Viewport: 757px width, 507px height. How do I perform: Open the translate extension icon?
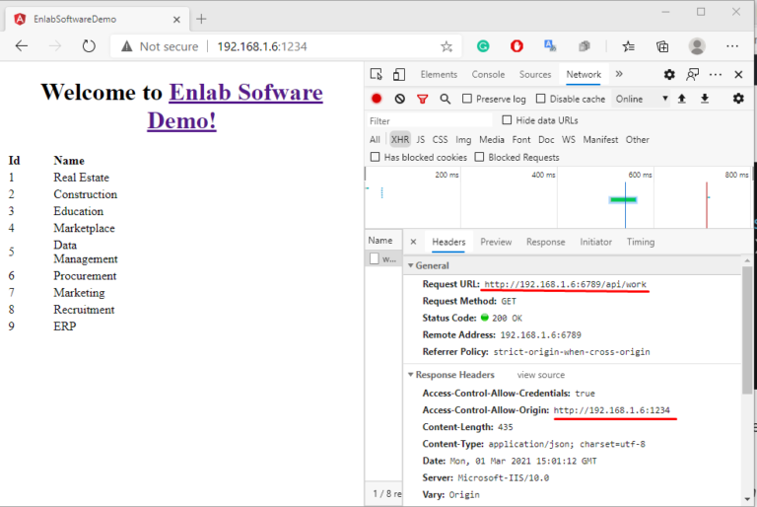pyautogui.click(x=550, y=46)
